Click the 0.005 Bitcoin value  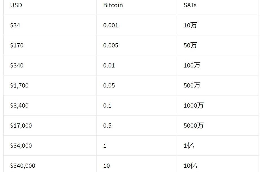111,45
